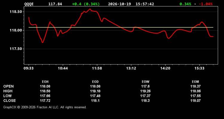Image resolution: width=224 pixels, height=119 pixels.
Task: Click the 11:58 time axis label
Action: pyautogui.click(x=97, y=68)
